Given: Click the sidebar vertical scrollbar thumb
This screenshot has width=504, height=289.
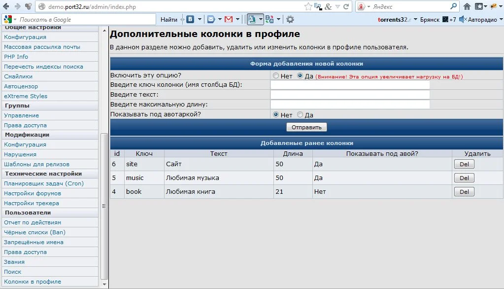Looking at the screenshot, I should [104, 206].
